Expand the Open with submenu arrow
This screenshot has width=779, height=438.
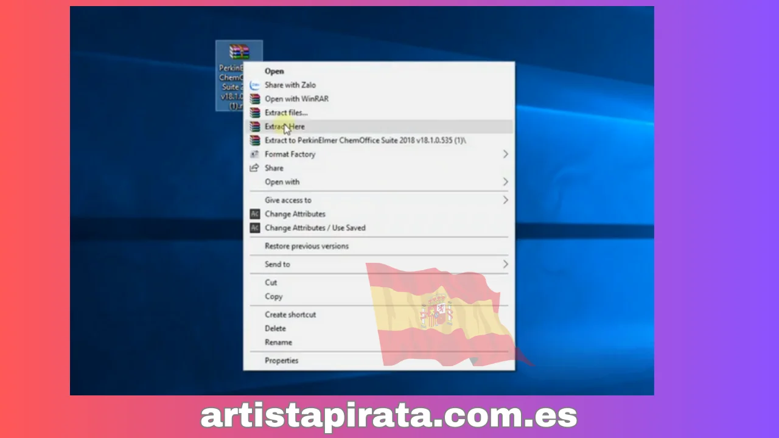click(x=505, y=182)
